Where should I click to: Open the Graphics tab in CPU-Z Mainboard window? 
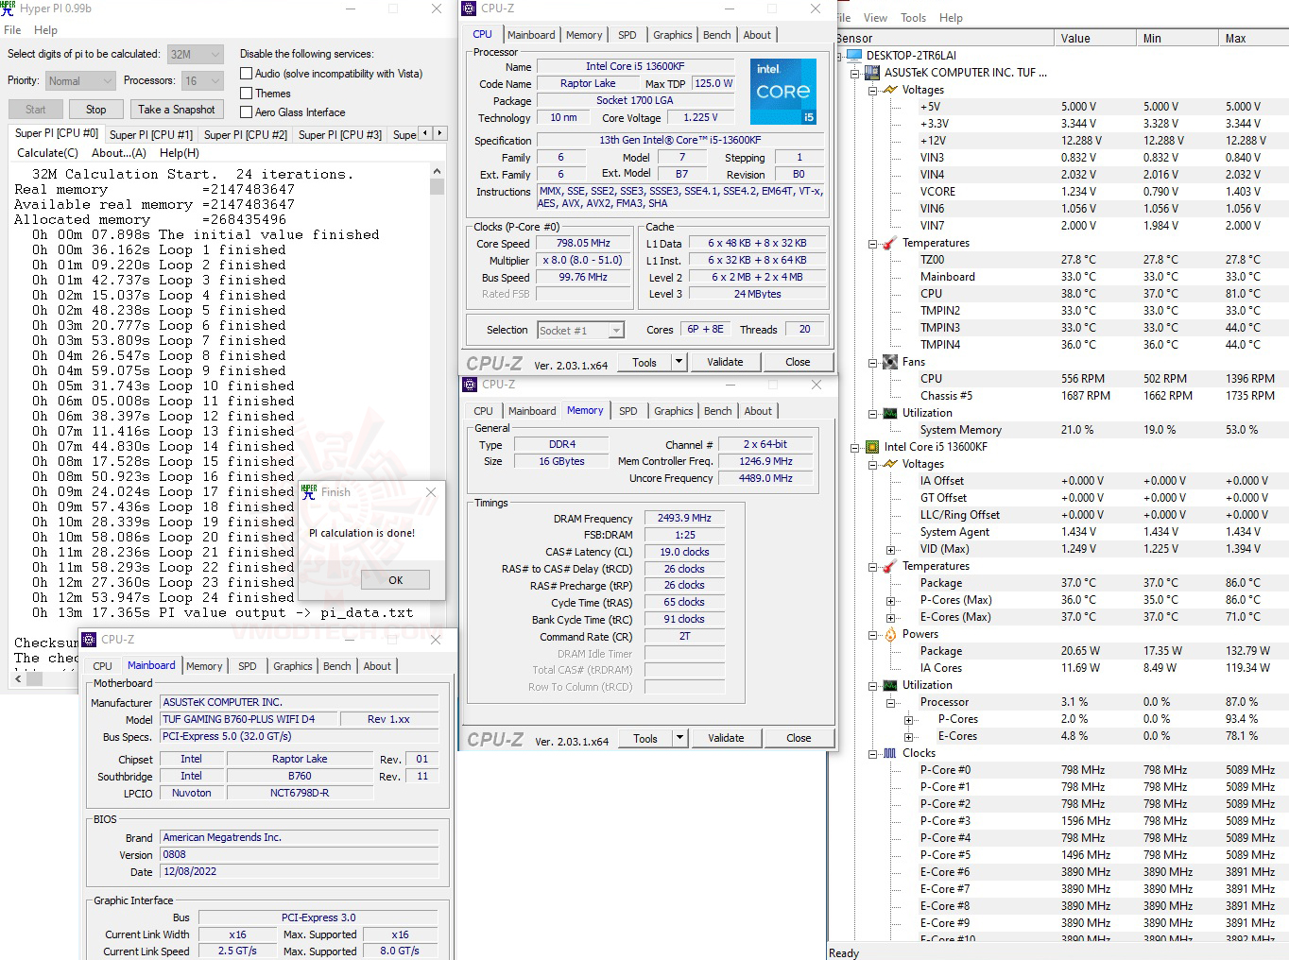pos(293,666)
